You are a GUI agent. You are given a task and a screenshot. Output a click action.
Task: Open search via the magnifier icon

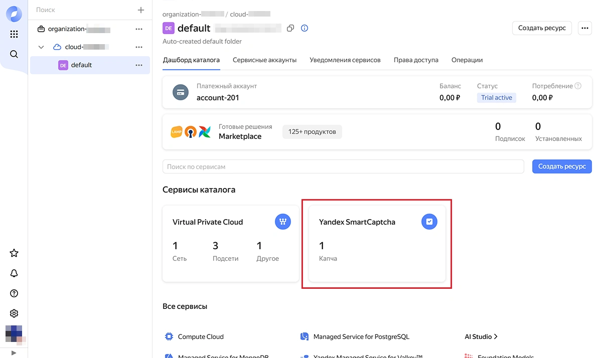(x=14, y=54)
